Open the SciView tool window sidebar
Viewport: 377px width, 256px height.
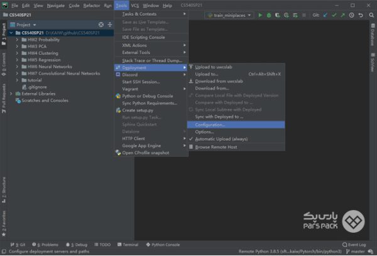coord(373,62)
